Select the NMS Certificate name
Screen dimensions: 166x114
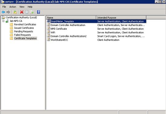59,29
